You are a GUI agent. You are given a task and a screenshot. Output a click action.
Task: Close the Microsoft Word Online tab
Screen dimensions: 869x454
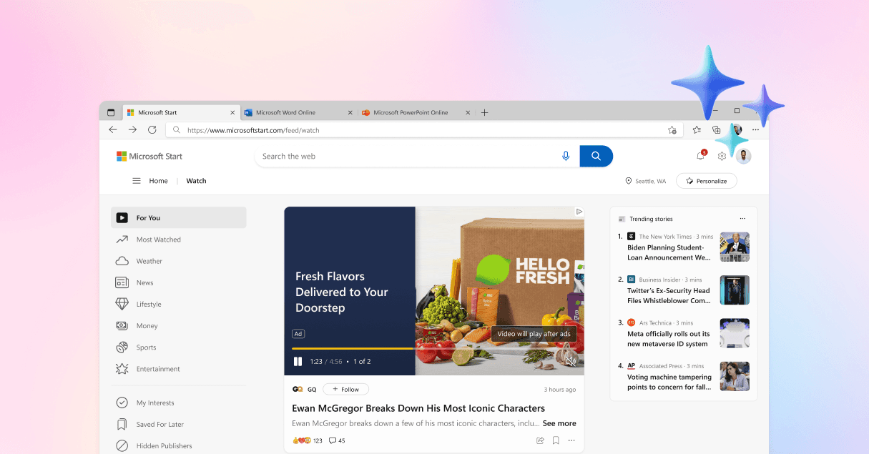(350, 112)
